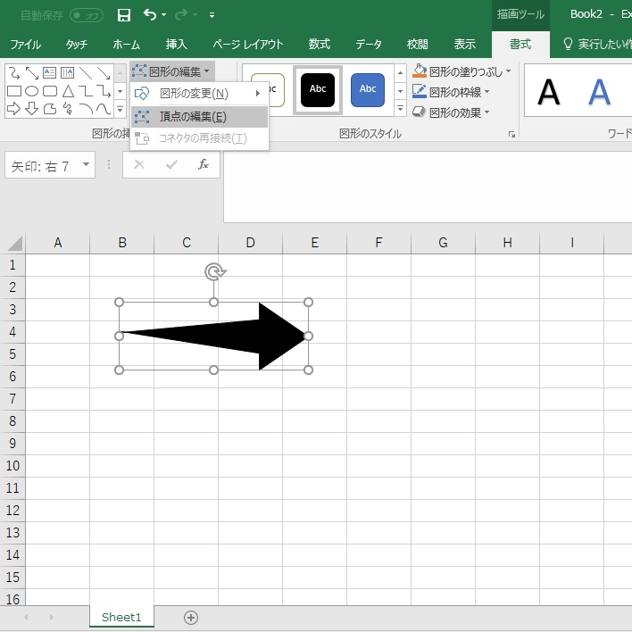Image resolution: width=632 pixels, height=632 pixels.
Task: Open the 図形の編集 dropdown
Action: (171, 71)
